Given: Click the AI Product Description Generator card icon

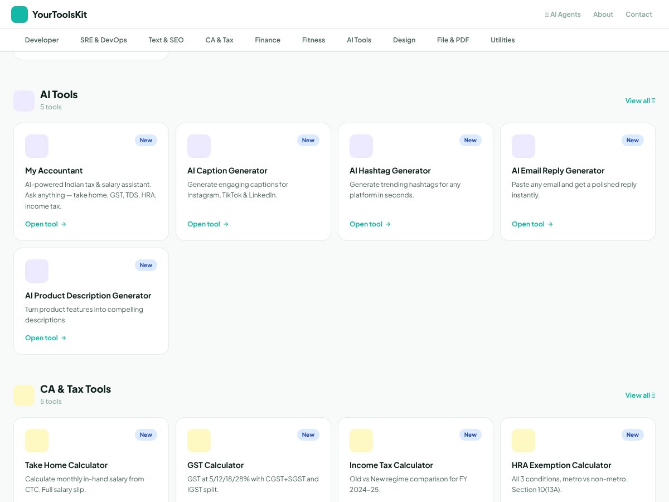Looking at the screenshot, I should [37, 271].
